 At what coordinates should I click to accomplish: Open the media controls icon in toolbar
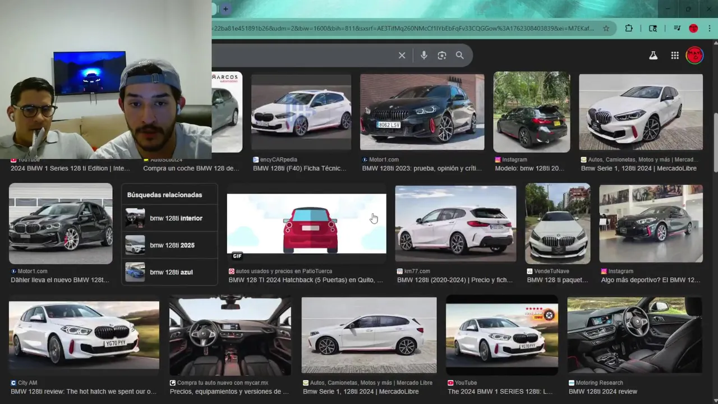(x=677, y=28)
